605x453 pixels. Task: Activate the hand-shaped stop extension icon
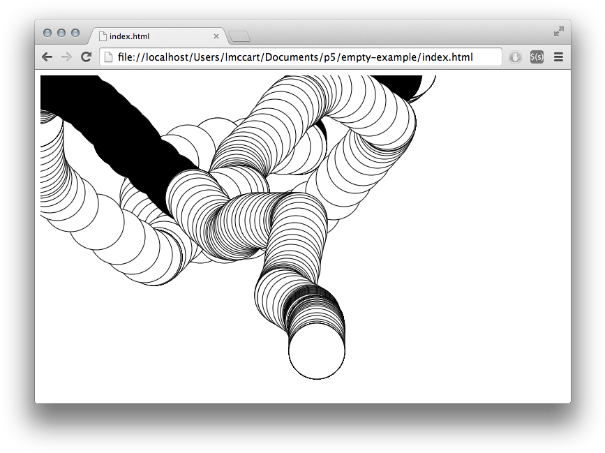[515, 57]
